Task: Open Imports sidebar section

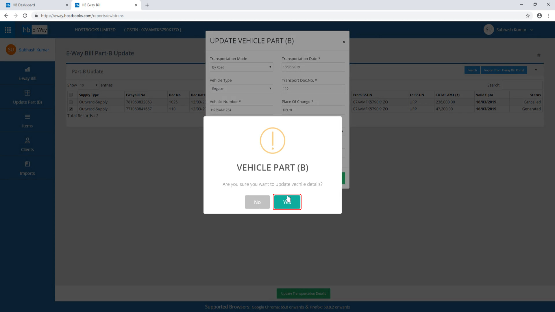Action: (x=27, y=168)
